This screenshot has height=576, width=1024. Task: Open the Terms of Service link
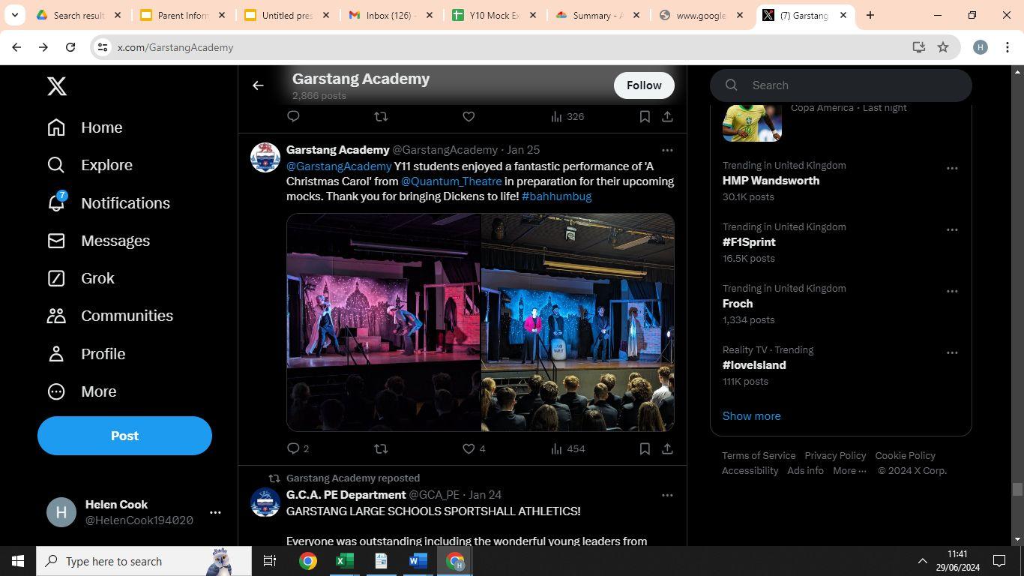pyautogui.click(x=759, y=456)
